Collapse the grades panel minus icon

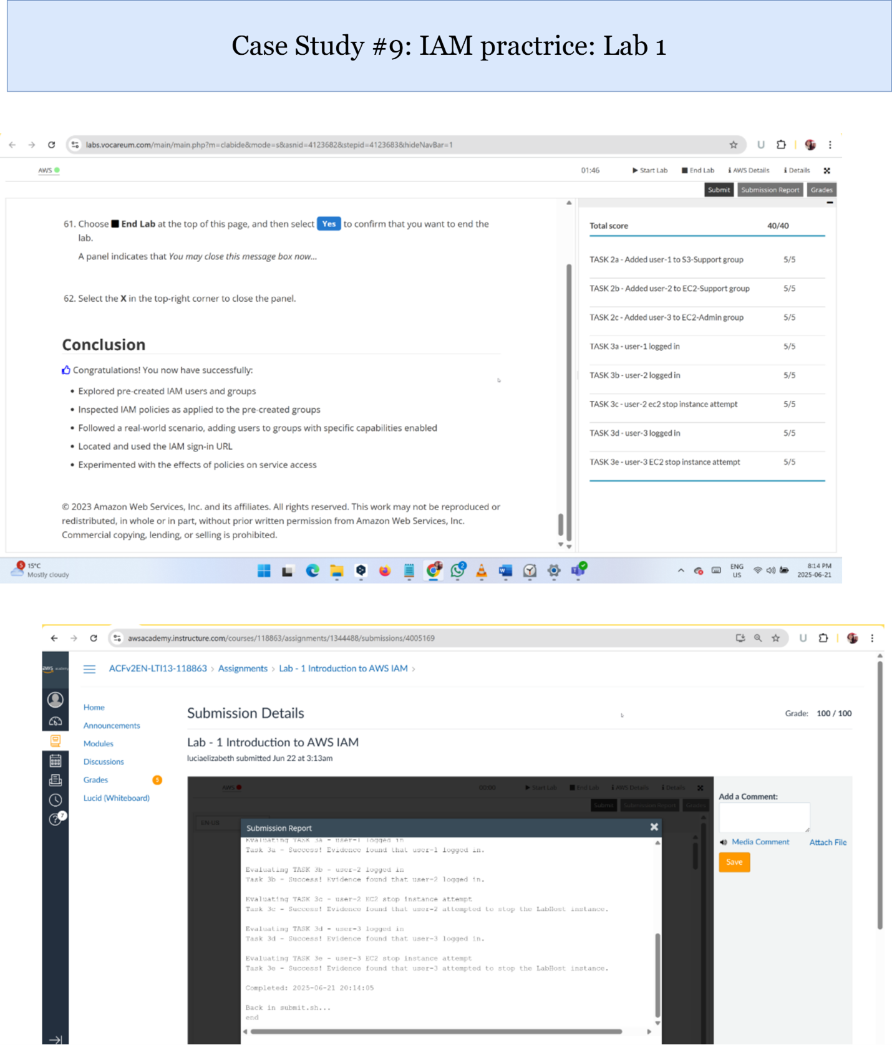point(830,203)
